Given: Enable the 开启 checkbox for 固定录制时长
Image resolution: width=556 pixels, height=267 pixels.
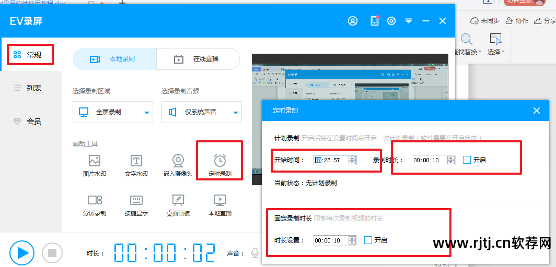Looking at the screenshot, I should [368, 240].
